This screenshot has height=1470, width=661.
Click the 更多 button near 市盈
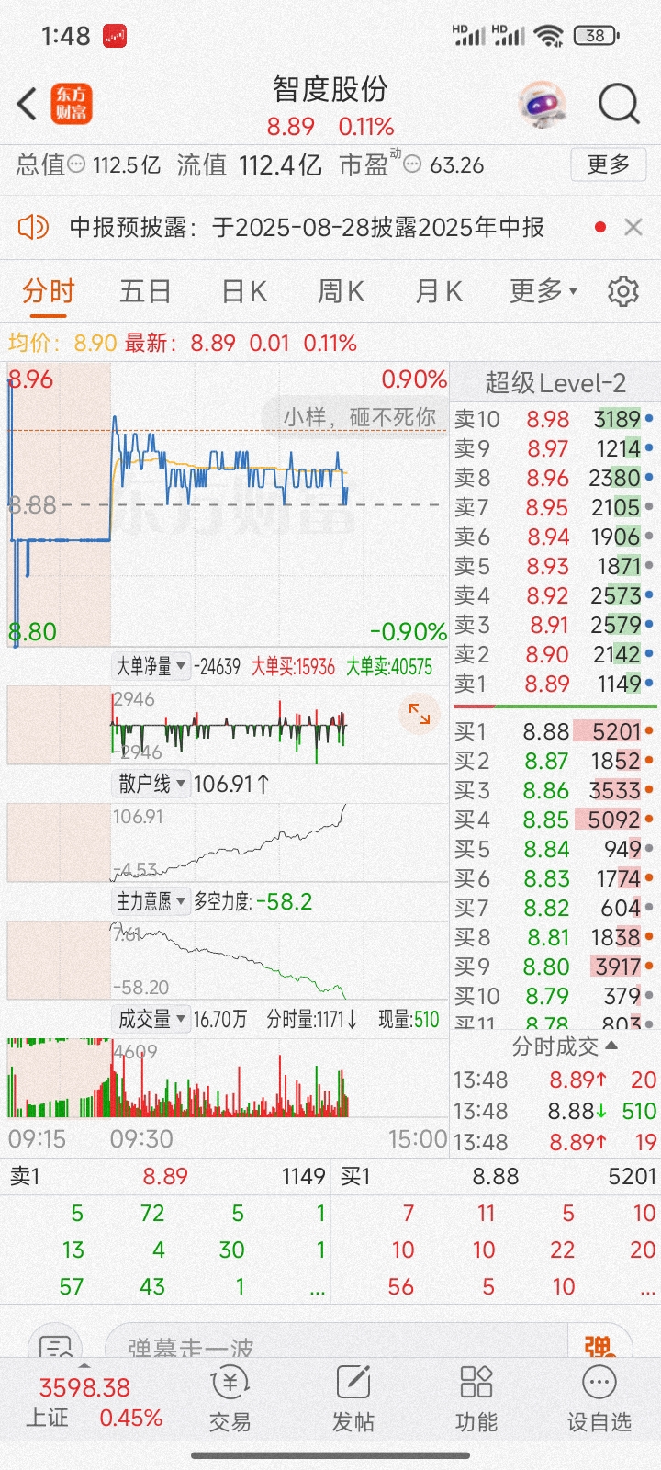(609, 164)
